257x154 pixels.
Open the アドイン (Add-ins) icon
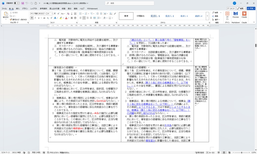(x=227, y=15)
